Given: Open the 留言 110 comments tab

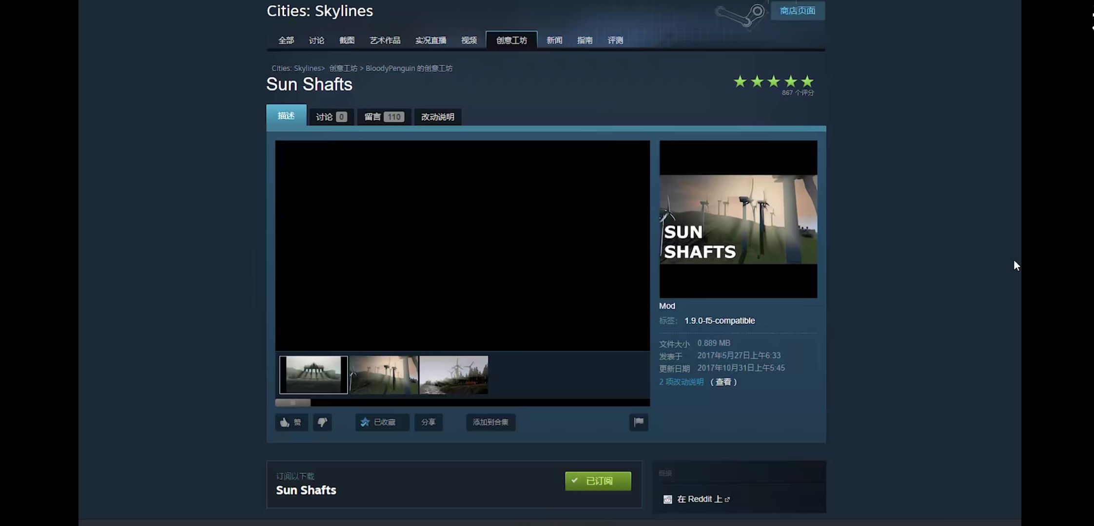Looking at the screenshot, I should [384, 117].
